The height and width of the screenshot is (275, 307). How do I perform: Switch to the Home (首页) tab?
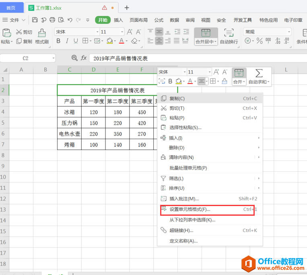coord(11,8)
